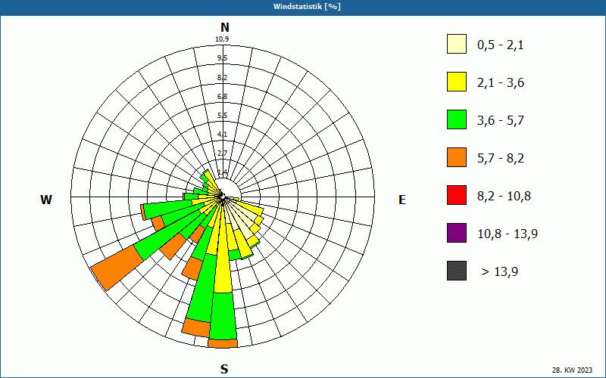Image resolution: width=606 pixels, height=378 pixels.
Task: Click the '8,2' radial axis value
Action: 222,78
